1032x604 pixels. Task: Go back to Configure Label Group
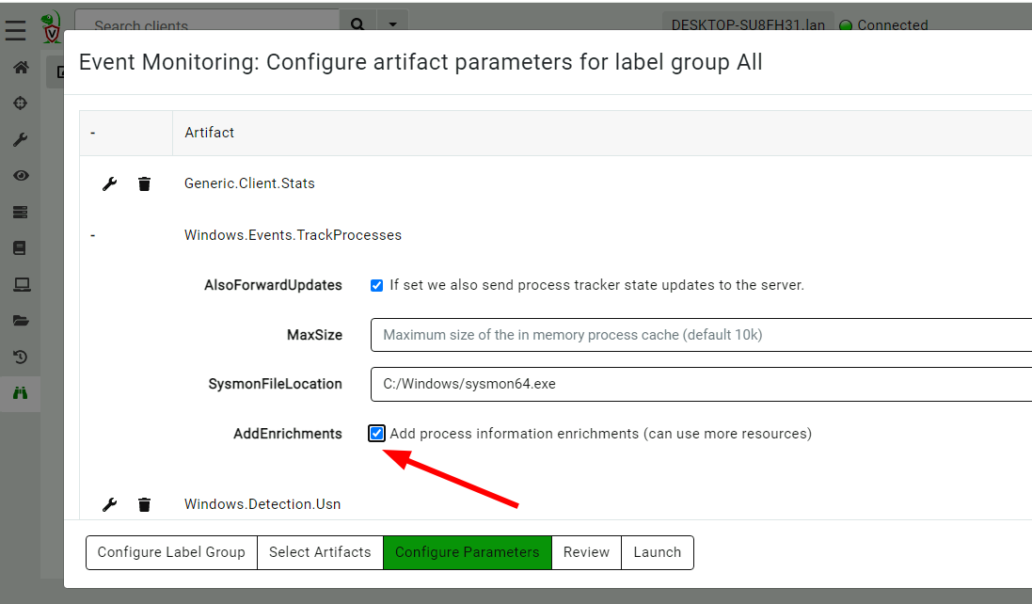170,552
